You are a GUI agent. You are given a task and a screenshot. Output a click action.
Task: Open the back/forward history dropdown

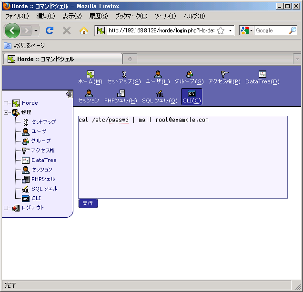tap(36, 30)
